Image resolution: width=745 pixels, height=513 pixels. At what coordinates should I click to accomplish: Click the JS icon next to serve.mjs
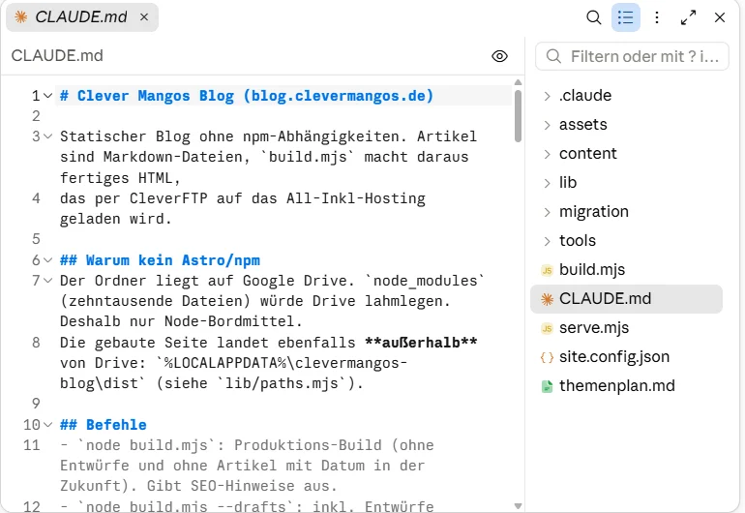(547, 328)
